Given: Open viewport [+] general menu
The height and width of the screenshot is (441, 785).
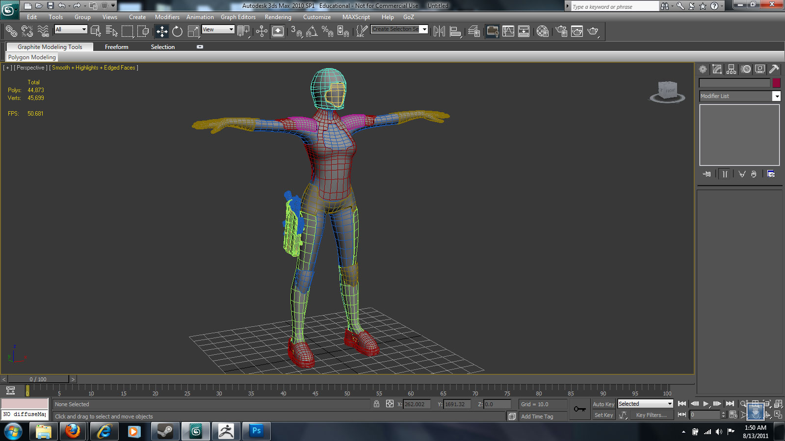Looking at the screenshot, I should point(7,68).
